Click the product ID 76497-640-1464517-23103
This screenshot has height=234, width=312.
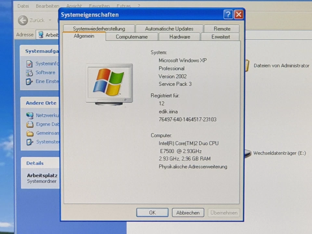pos(188,119)
